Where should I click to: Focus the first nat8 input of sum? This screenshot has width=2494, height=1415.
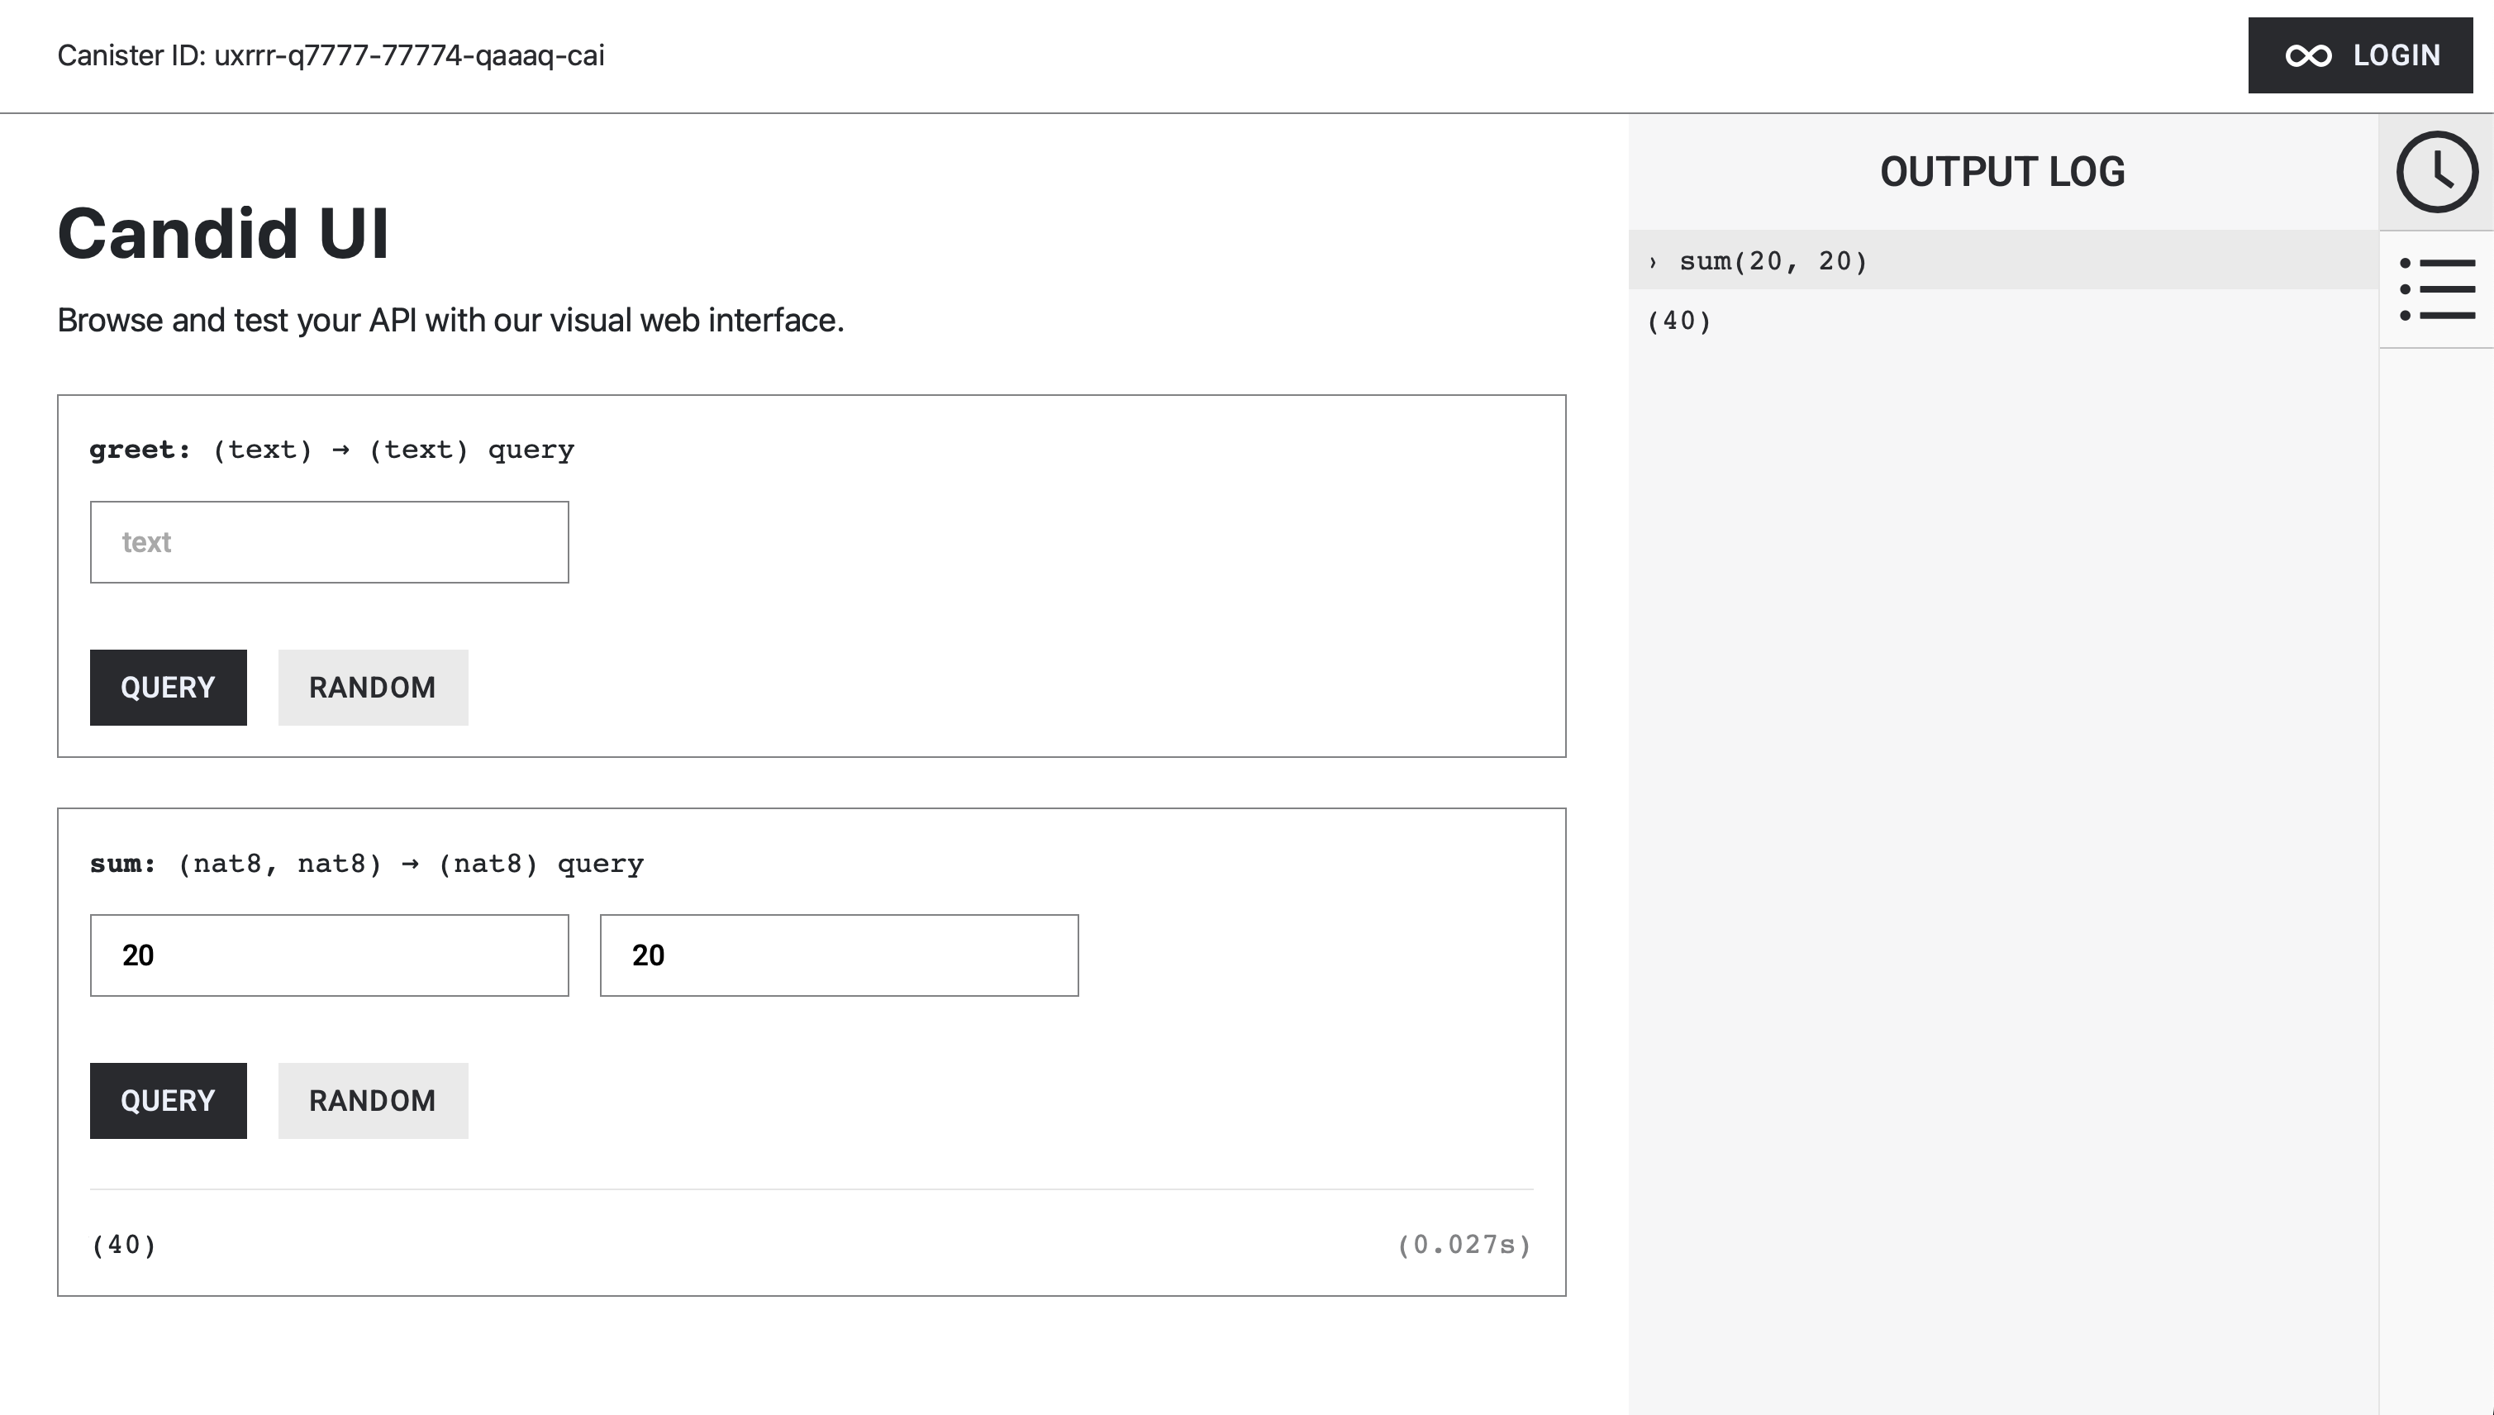(x=328, y=955)
